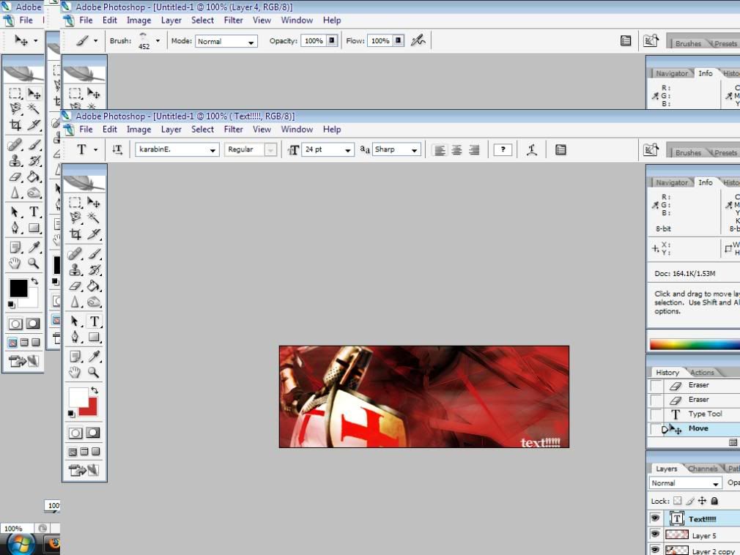Switch to Actions tab beside History

point(702,373)
